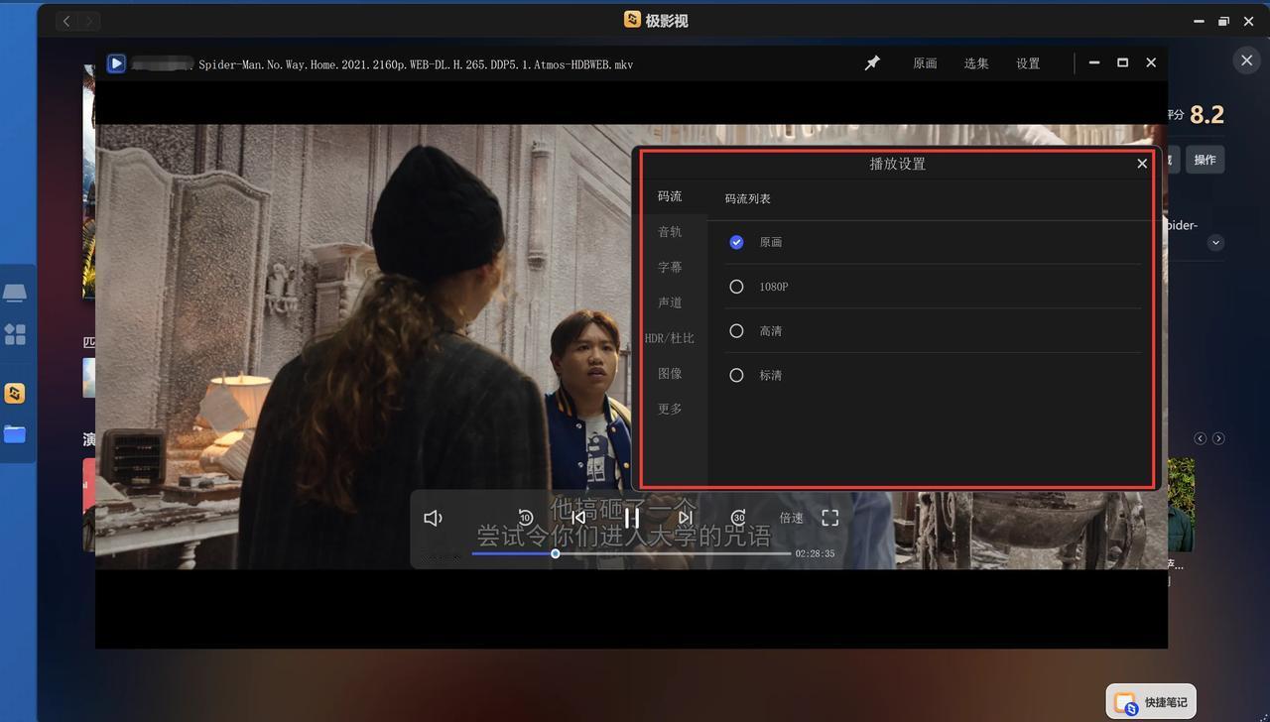Show next cast members with right arrow
The image size is (1270, 722).
point(1218,438)
